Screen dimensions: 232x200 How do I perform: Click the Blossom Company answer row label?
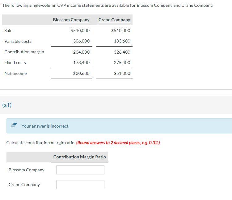pos(27,170)
